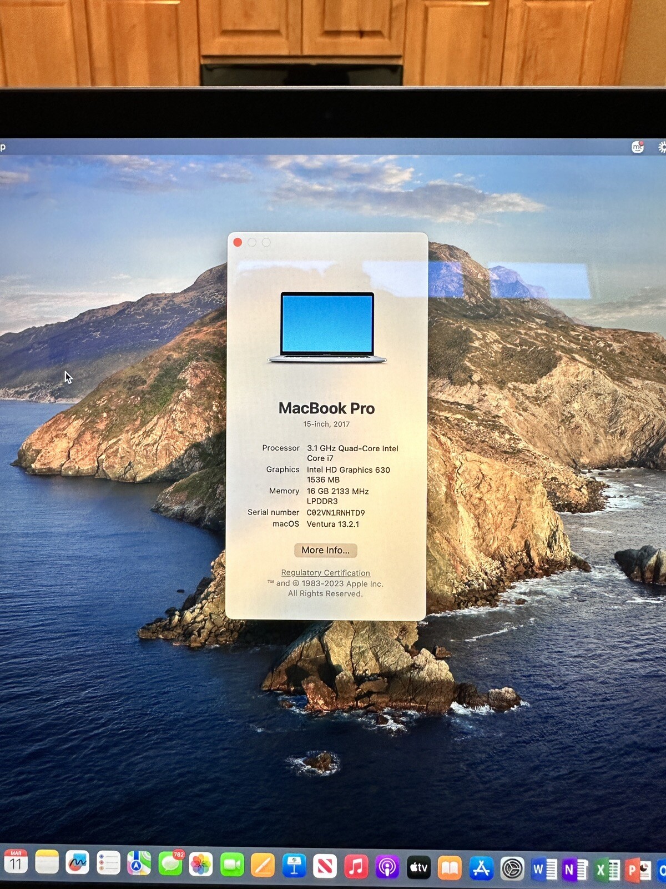Click the More Info... button

click(x=326, y=550)
